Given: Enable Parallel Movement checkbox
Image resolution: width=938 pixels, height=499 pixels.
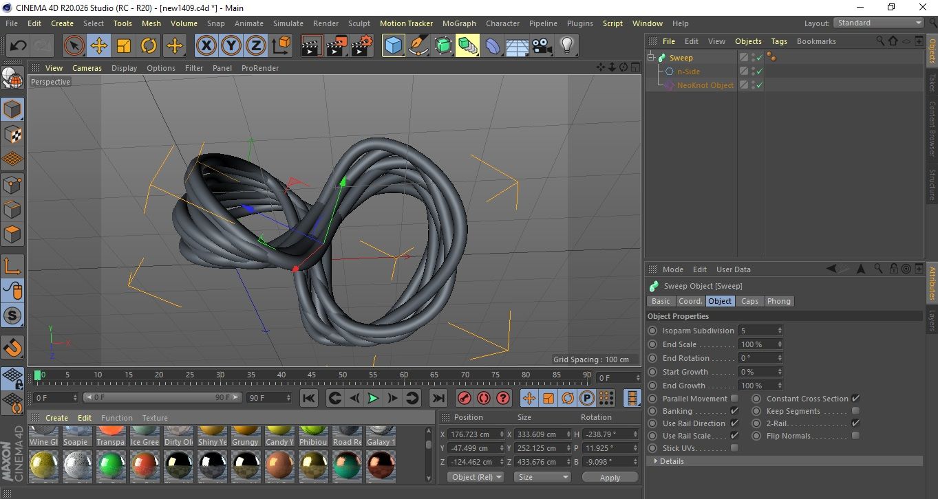Looking at the screenshot, I should pos(734,399).
